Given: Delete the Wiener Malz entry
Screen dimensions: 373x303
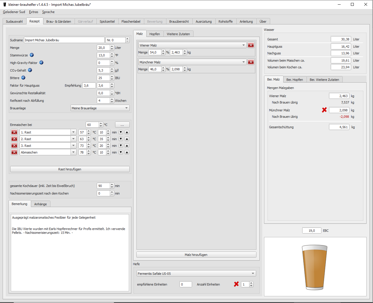Looking at the screenshot, I should pos(251,45).
